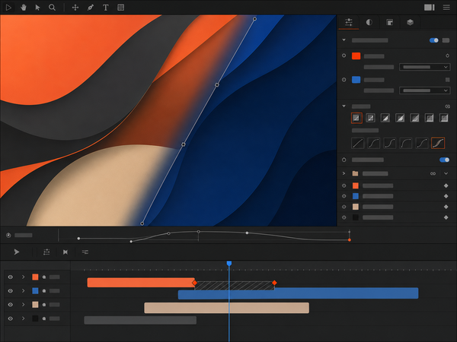This screenshot has height=342, width=457.
Task: Click the outlined play triangle in top toolbar
Action: pyautogui.click(x=8, y=8)
